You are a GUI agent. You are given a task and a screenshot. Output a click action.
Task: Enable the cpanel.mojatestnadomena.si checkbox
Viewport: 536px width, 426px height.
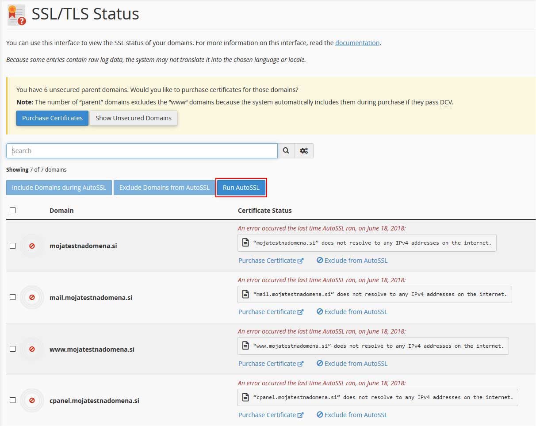12,400
